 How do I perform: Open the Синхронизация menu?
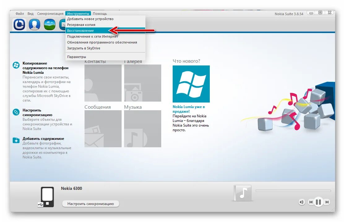(50, 14)
